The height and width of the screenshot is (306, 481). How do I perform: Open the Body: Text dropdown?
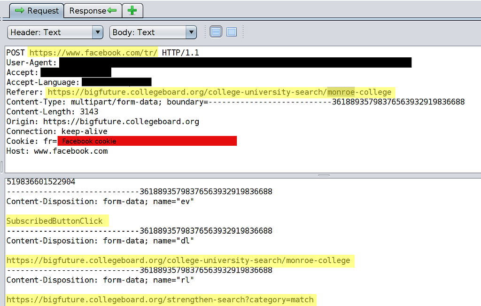(153, 32)
